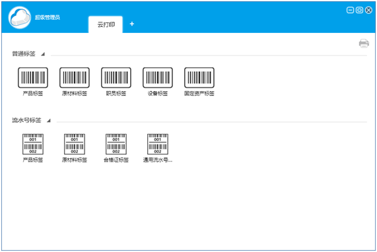Maximize the application window
Image resolution: width=377 pixels, height=252 pixels.
359,10
